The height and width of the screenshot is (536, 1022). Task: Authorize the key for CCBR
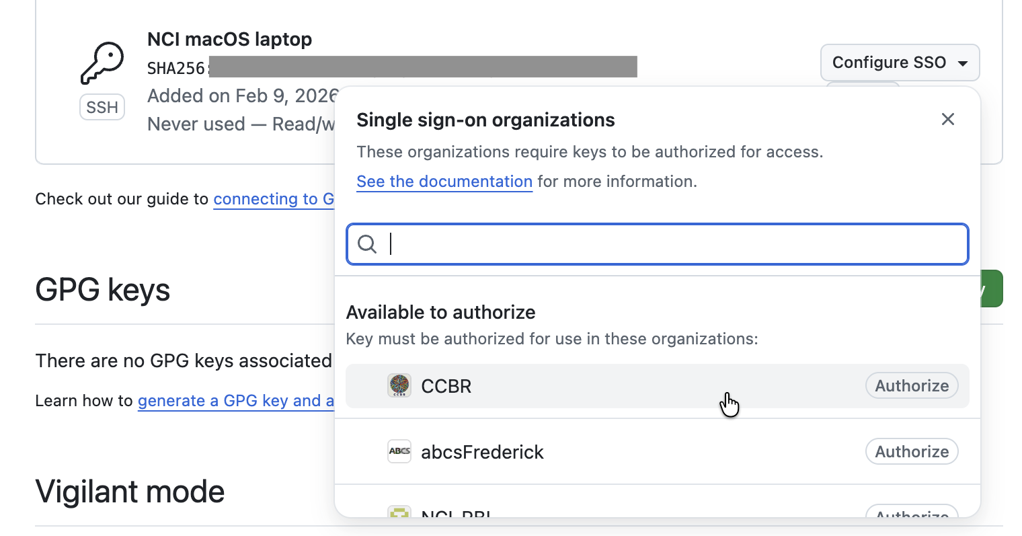[911, 386]
